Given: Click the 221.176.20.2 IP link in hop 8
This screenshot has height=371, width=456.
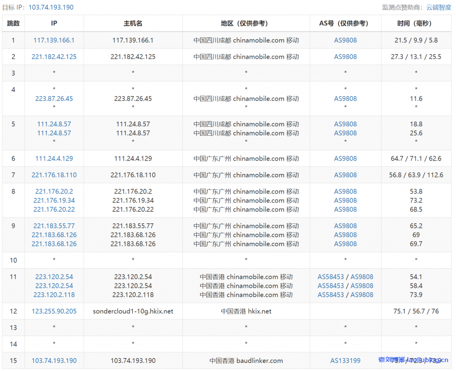Looking at the screenshot, I should (54, 191).
